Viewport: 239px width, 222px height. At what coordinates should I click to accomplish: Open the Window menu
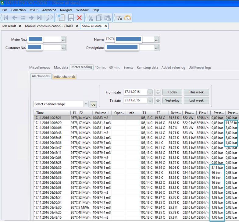pyautogui.click(x=82, y=10)
